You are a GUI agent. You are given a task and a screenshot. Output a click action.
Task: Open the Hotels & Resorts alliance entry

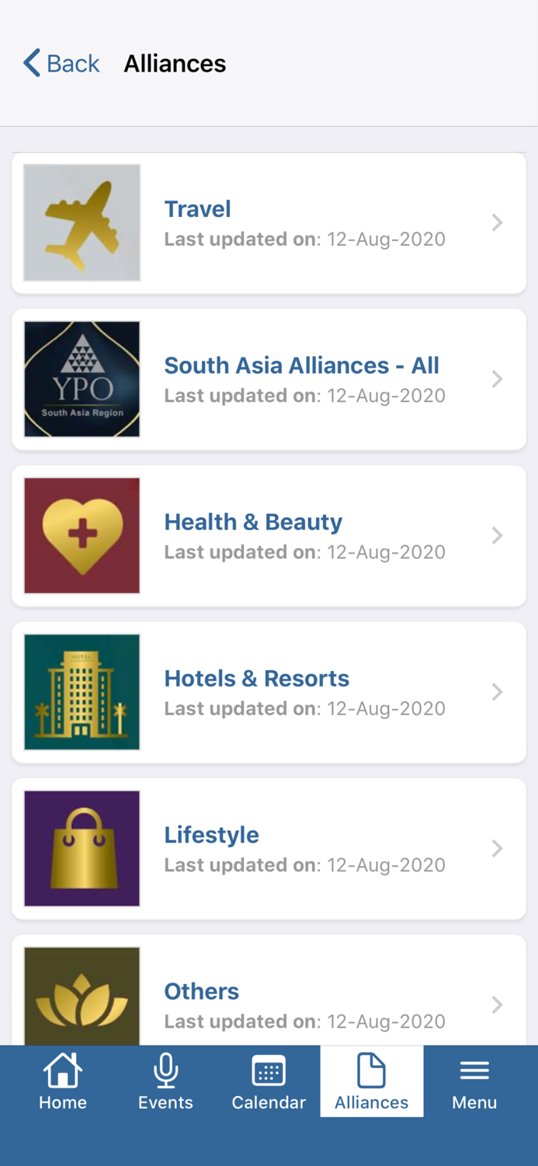pyautogui.click(x=257, y=678)
